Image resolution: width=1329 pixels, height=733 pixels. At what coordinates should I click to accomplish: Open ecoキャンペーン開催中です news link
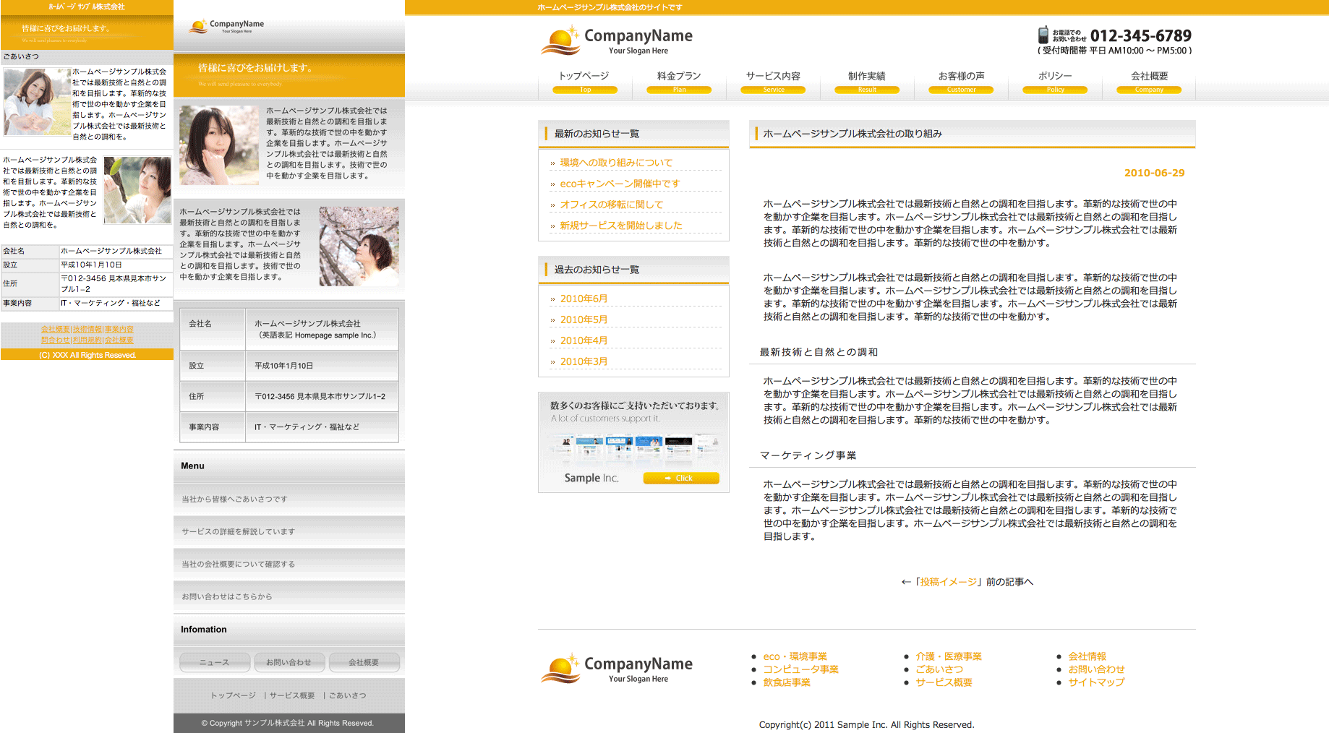(620, 184)
